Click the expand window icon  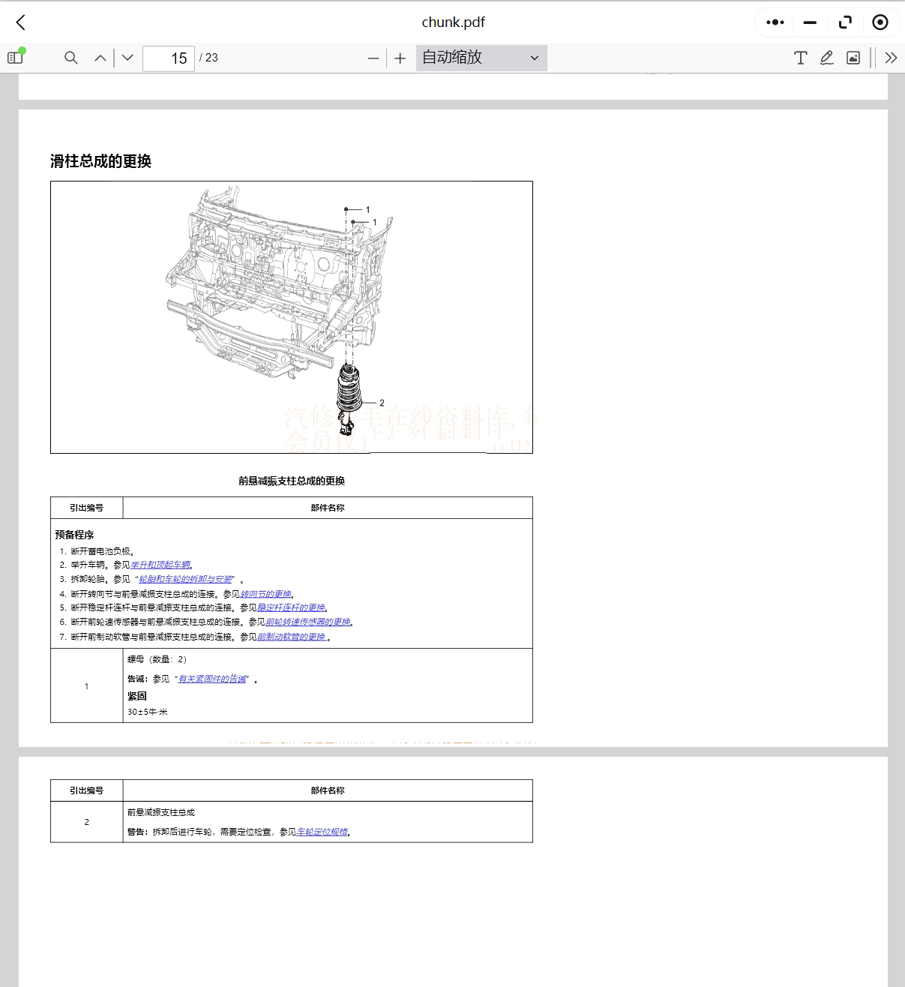tap(844, 22)
